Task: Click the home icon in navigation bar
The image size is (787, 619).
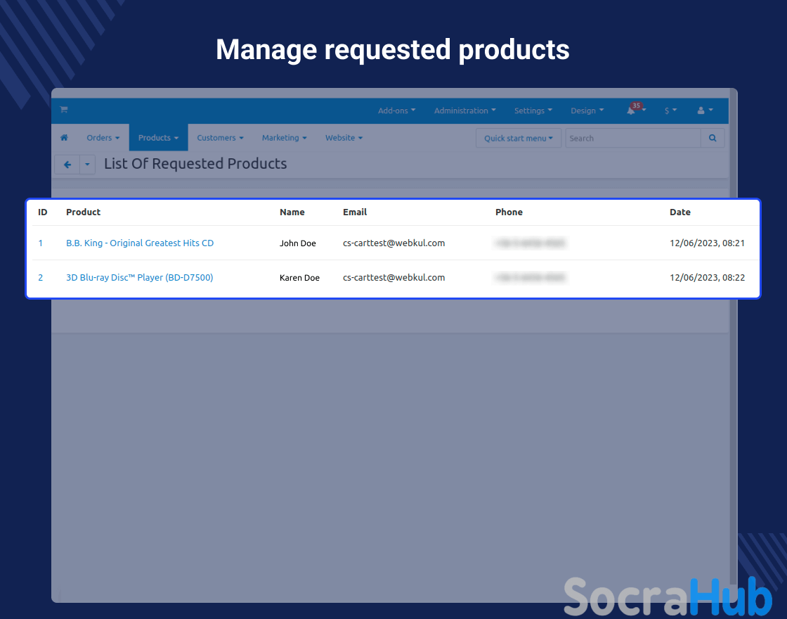Action: pyautogui.click(x=64, y=138)
